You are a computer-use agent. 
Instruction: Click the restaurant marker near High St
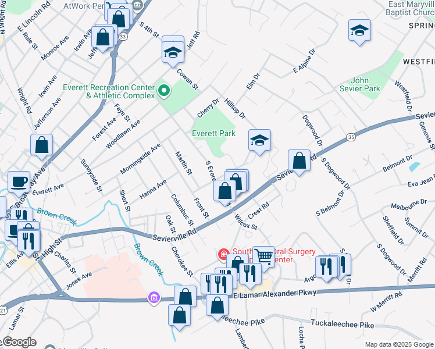pyautogui.click(x=28, y=242)
